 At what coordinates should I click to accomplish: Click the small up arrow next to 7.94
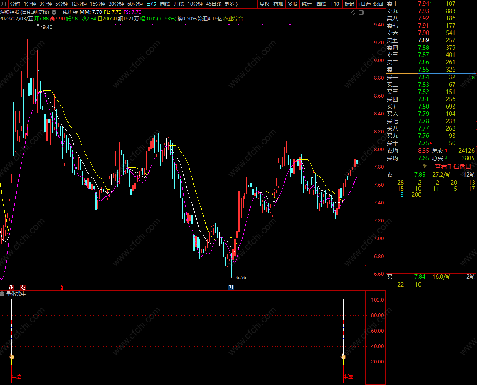[431, 3]
